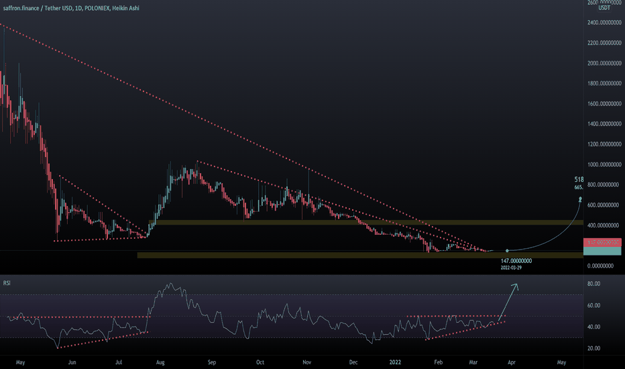Click the 0.00000000 price axis label
Screen dimensions: 625x369
[601, 266]
